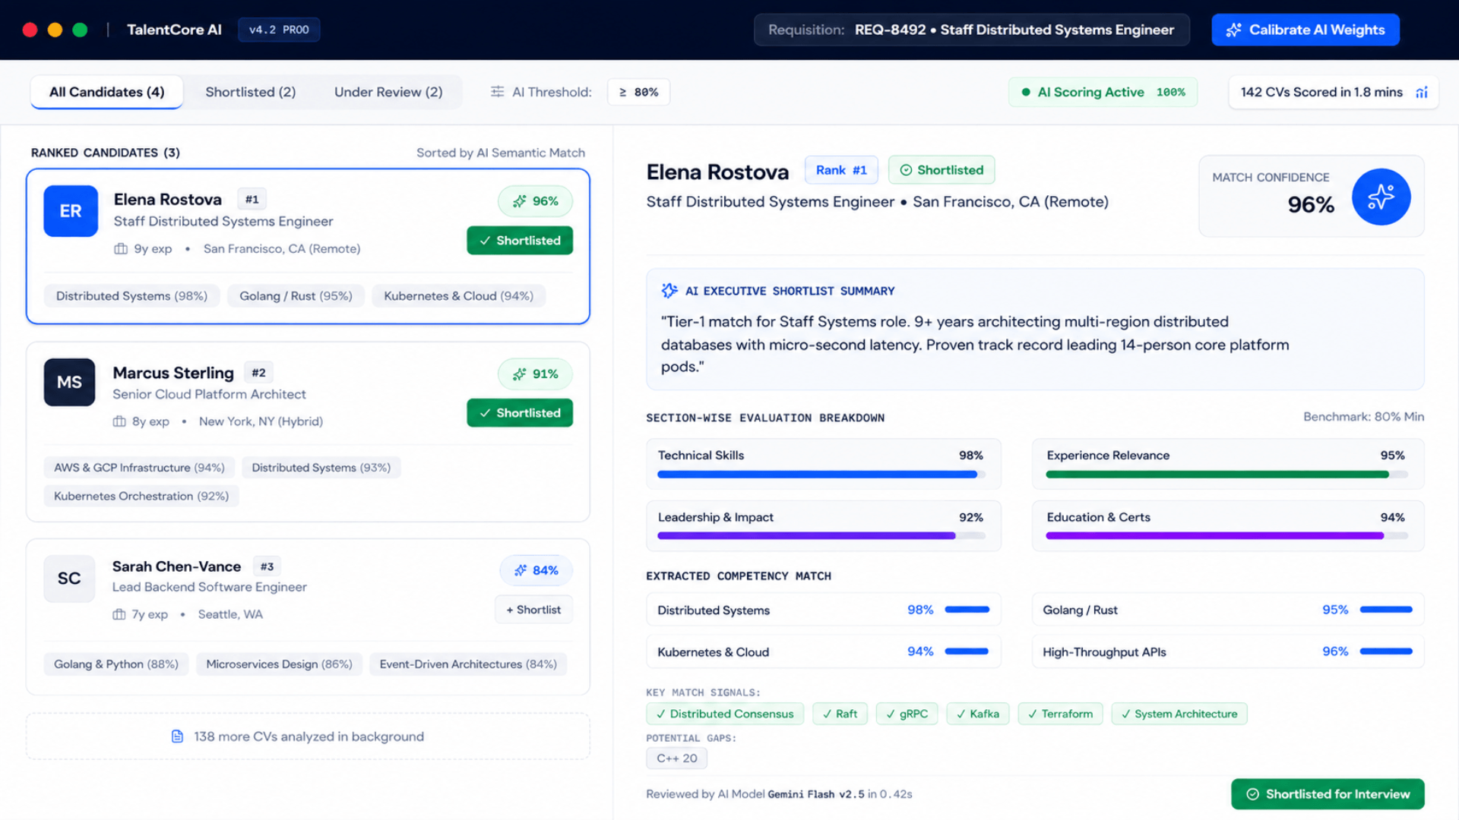
Task: Click the AI Threshold filter sliders icon
Action: point(498,92)
